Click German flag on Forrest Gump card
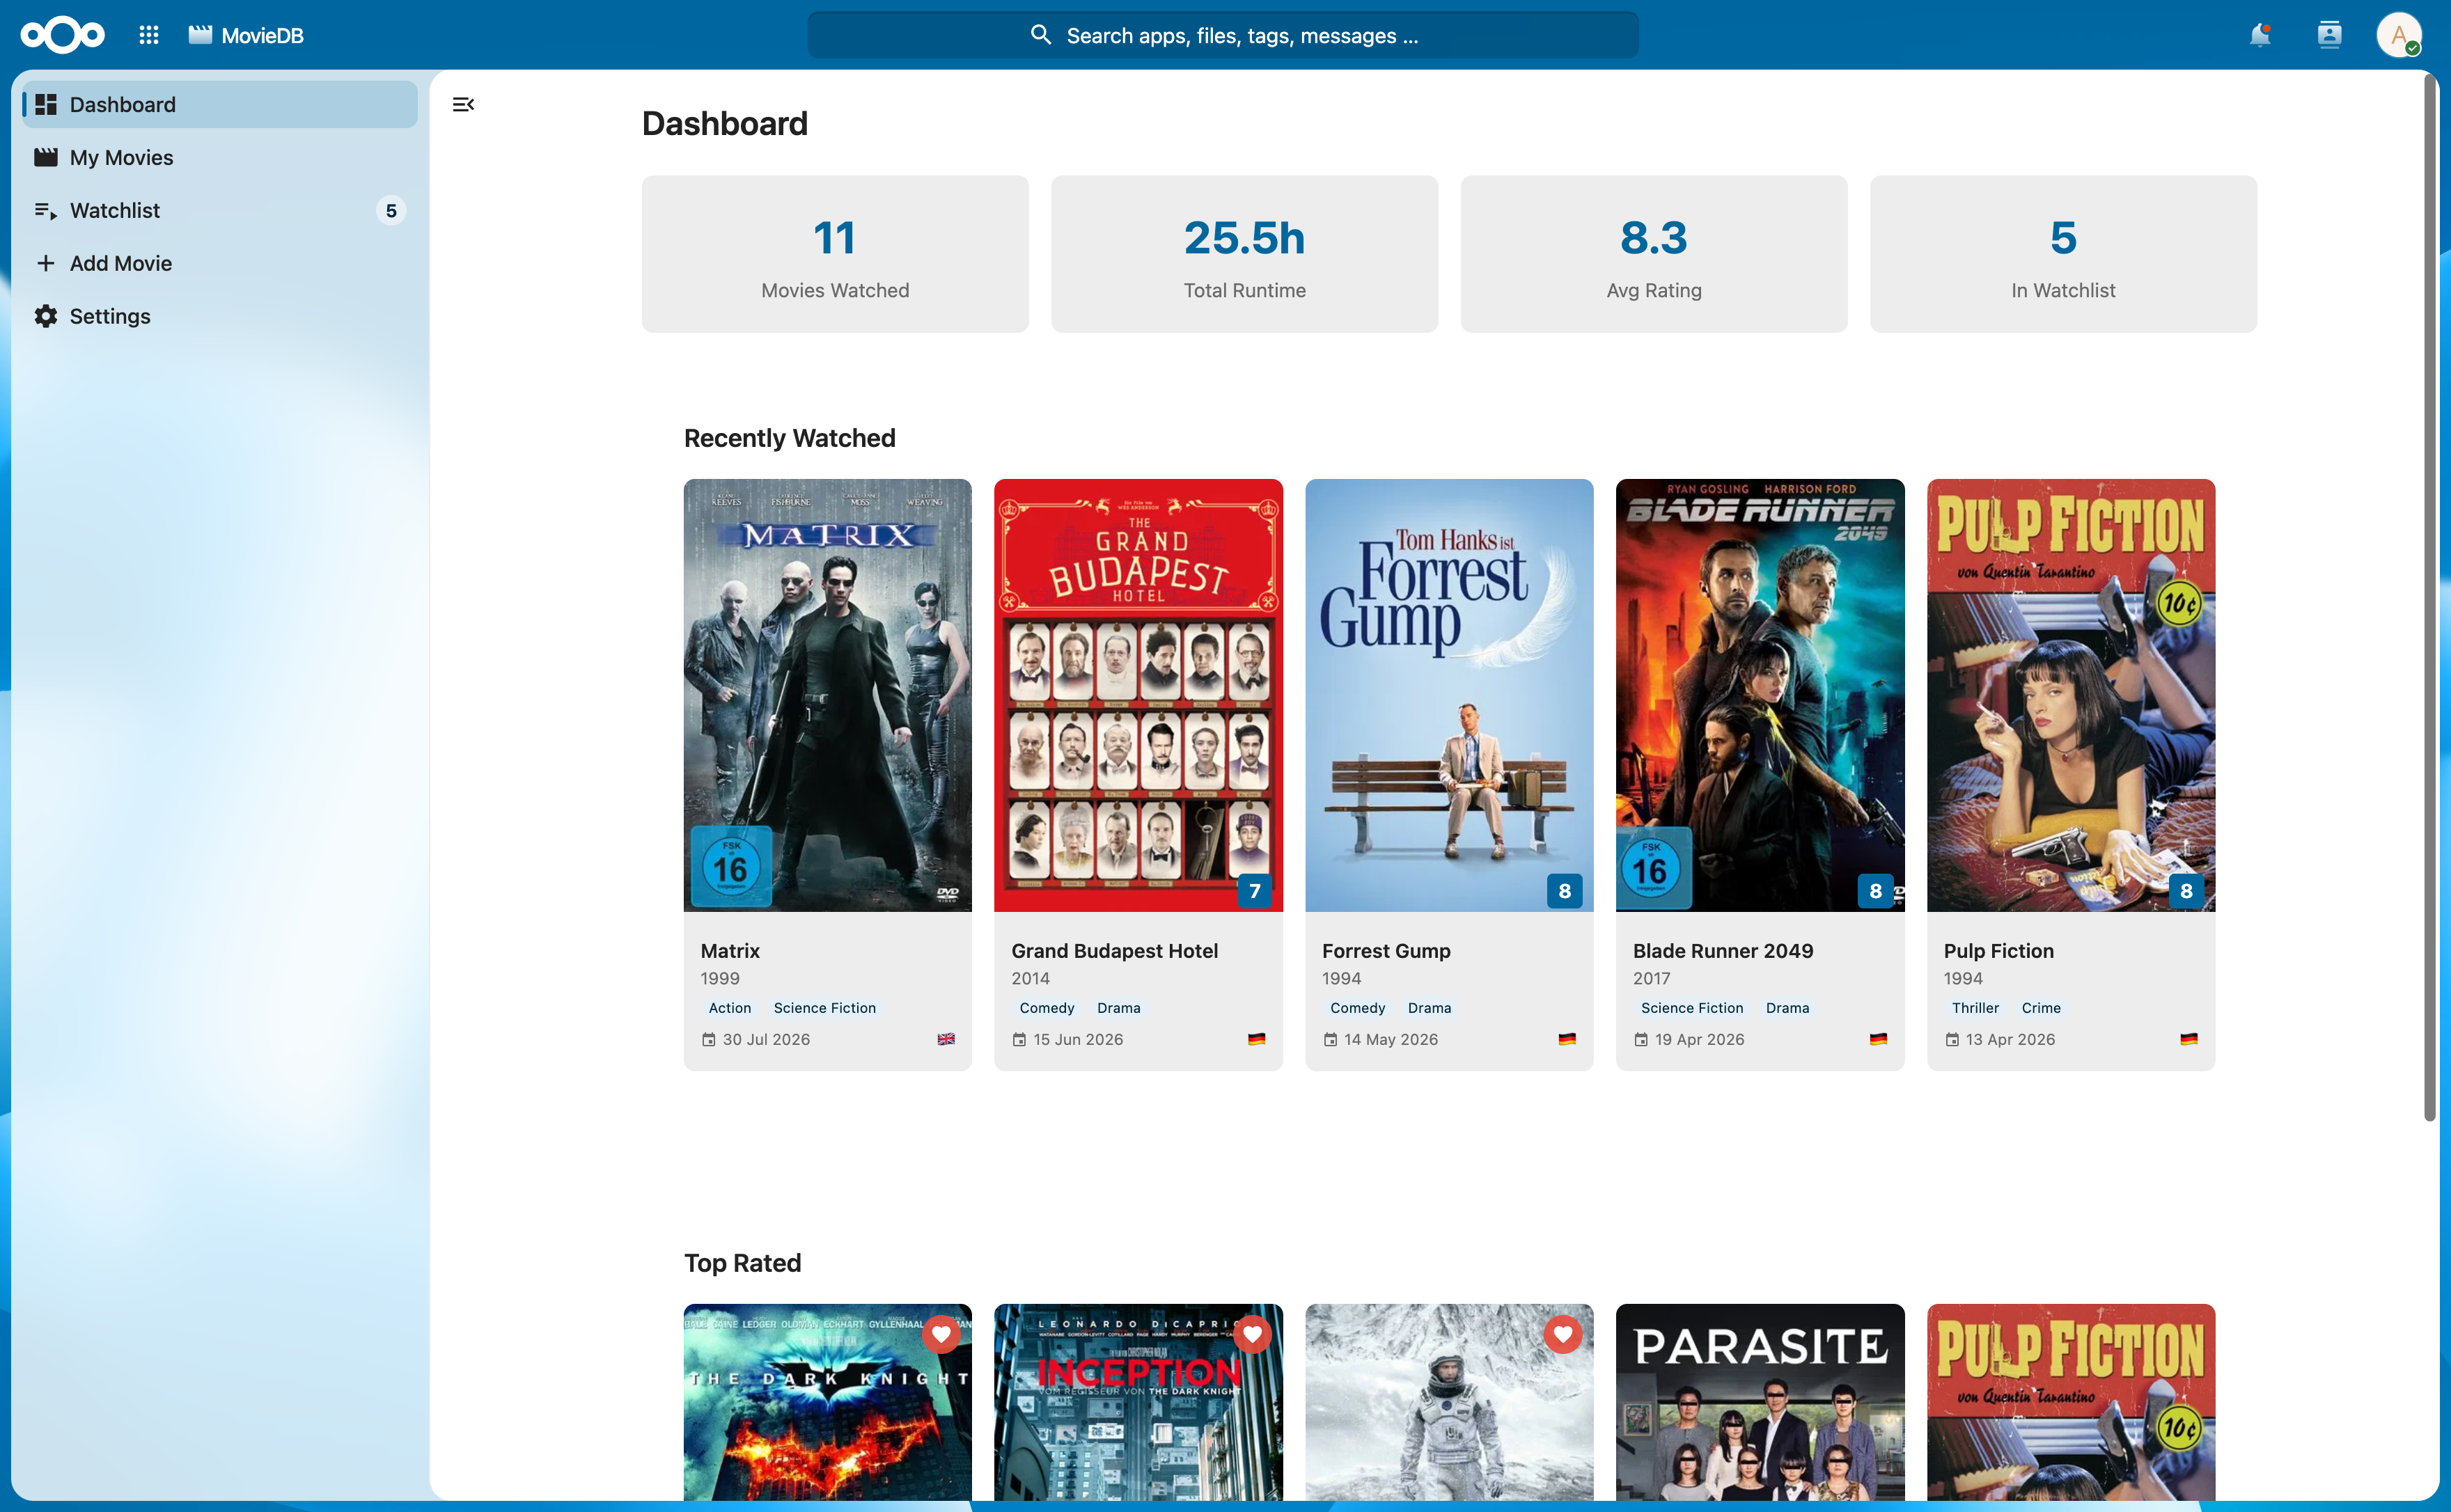The image size is (2451, 1512). (x=1567, y=1039)
